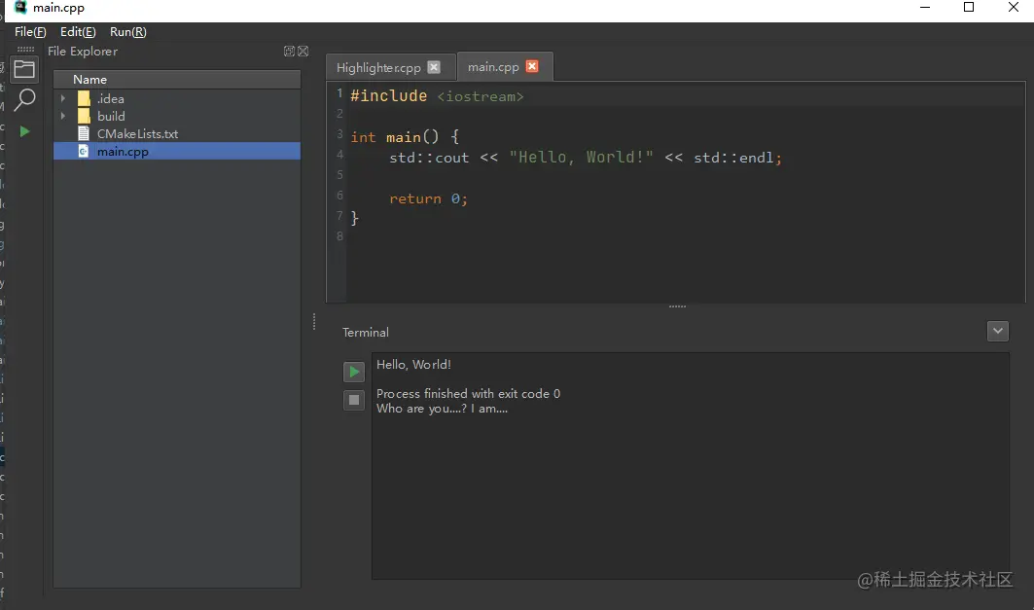Click 'Hello, World!' output in terminal

(413, 365)
